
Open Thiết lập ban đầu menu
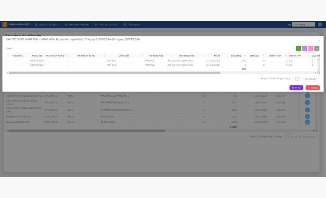[106, 24]
